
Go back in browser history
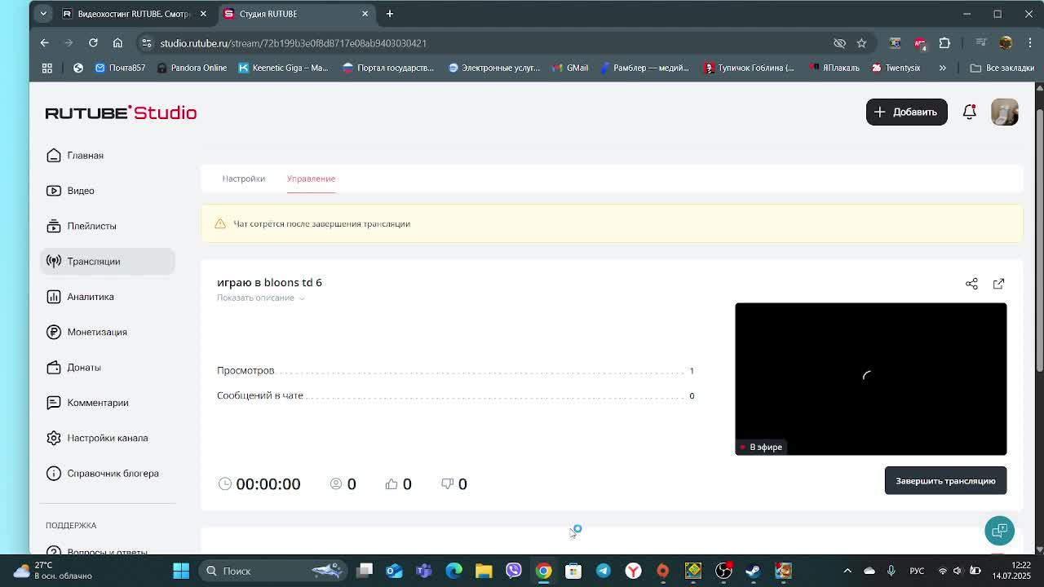point(45,42)
